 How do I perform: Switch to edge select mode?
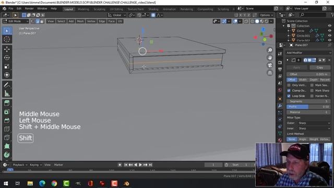[38, 21]
